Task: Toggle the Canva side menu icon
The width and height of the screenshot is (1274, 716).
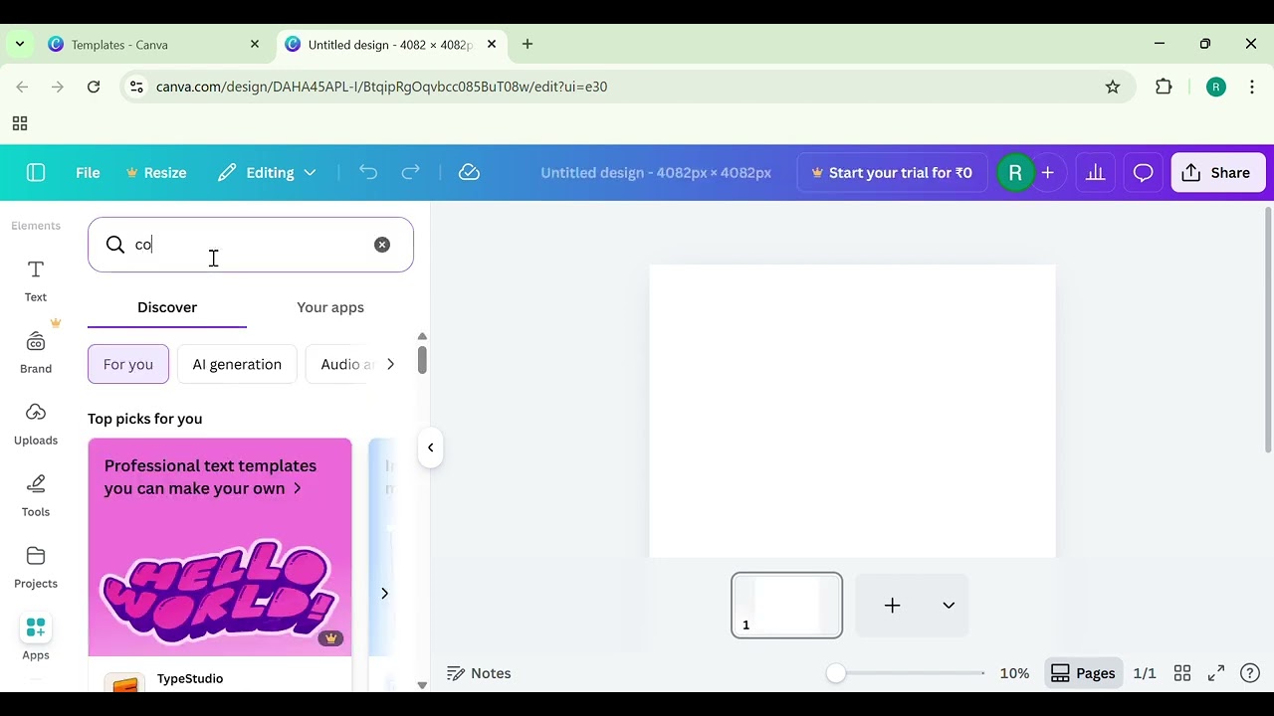Action: coord(36,172)
